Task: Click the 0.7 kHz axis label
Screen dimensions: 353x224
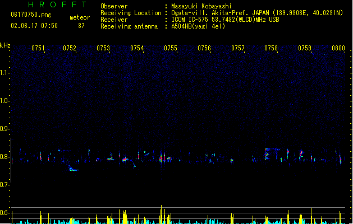Action: point(4,185)
